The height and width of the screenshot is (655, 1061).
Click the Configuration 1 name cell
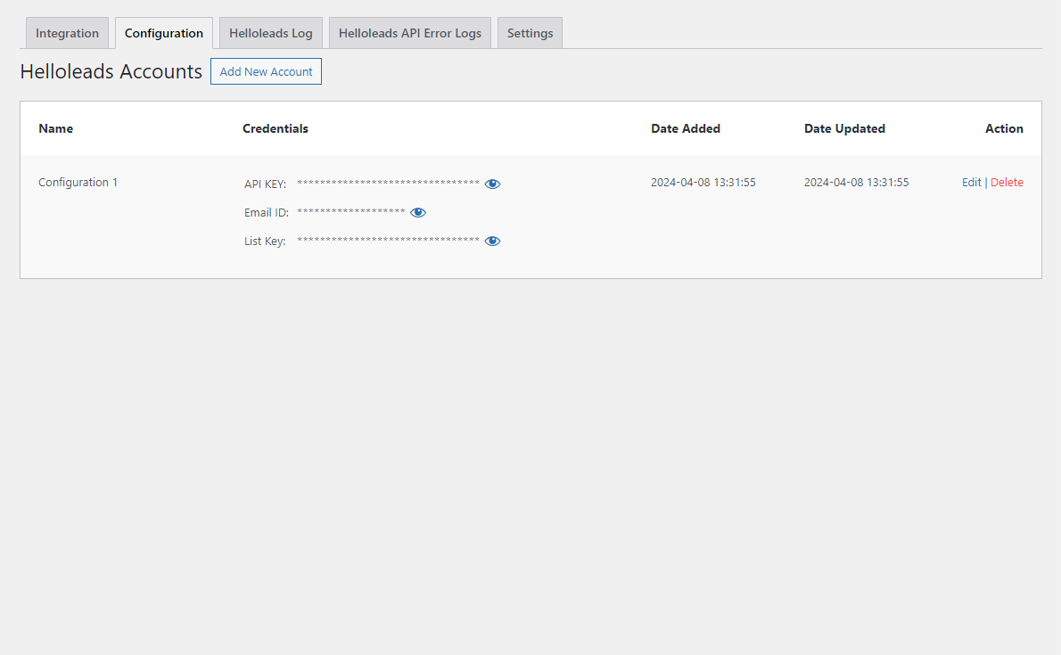(78, 182)
